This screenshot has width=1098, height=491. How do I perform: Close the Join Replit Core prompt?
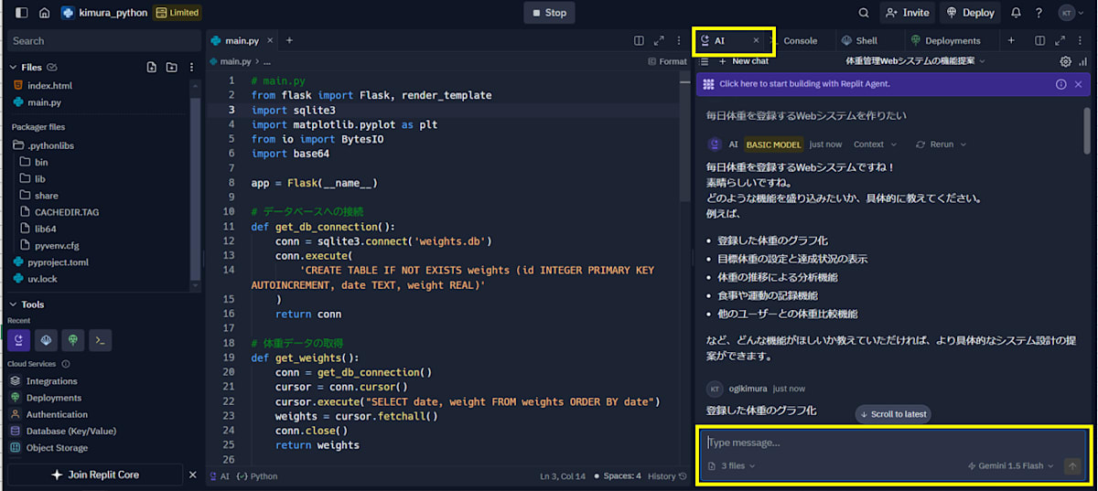(192, 475)
